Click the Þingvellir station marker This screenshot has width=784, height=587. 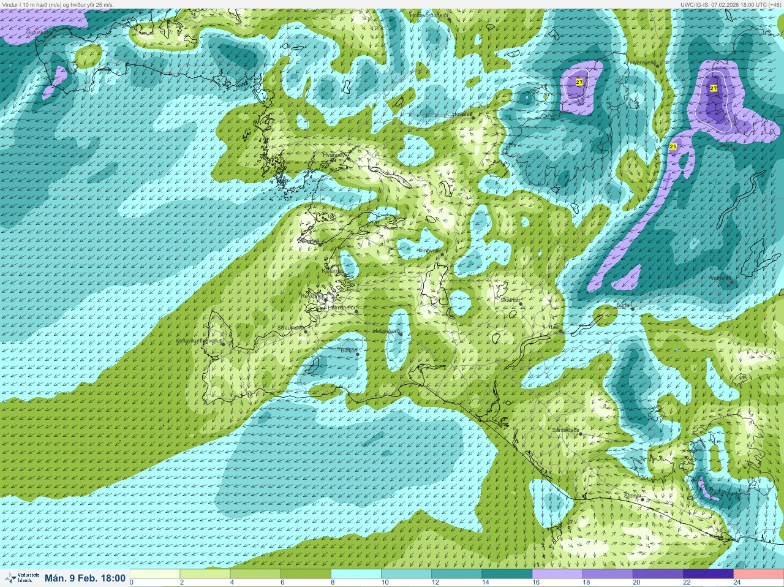442,255
